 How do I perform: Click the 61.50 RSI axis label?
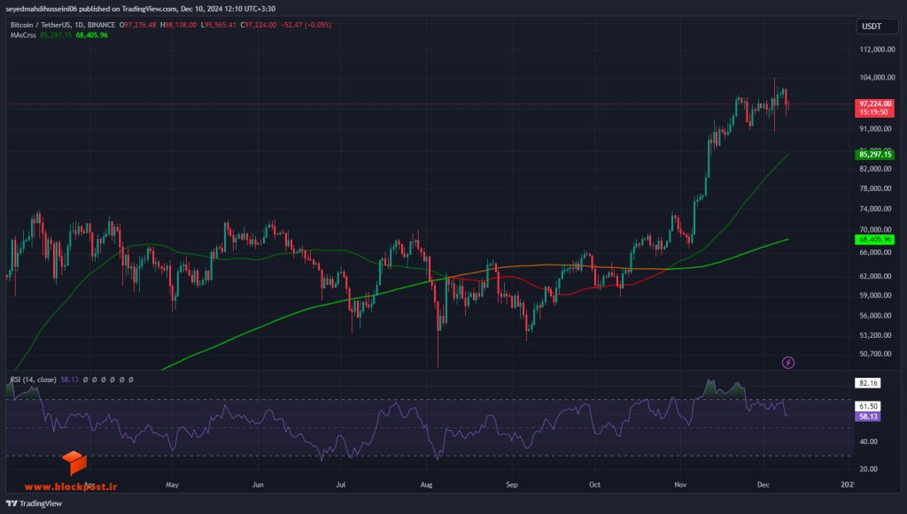click(x=868, y=407)
